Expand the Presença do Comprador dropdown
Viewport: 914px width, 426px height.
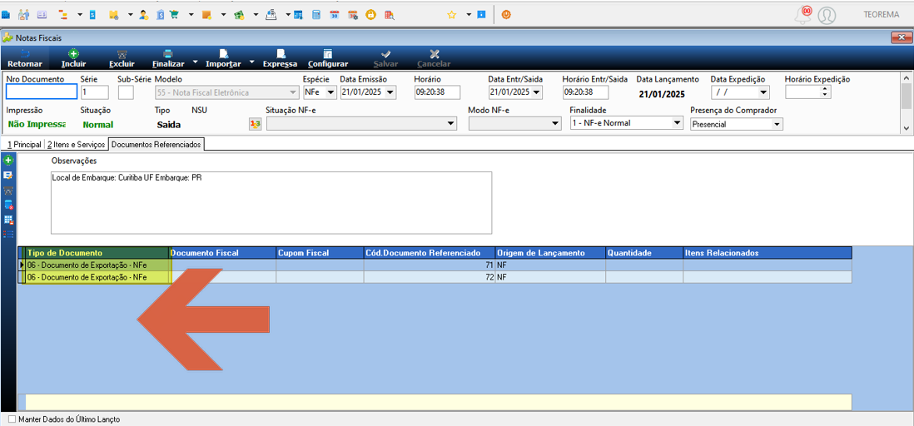point(736,124)
